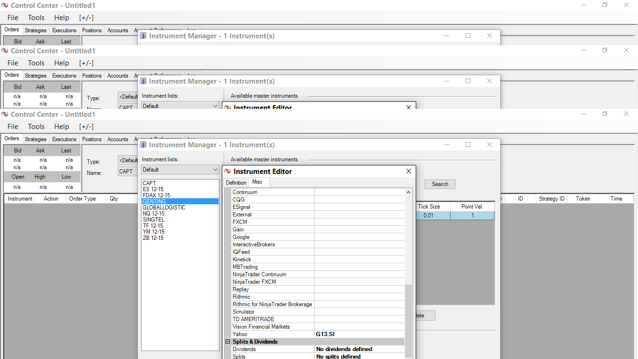638x359 pixels.
Task: Select the Yahoo row label
Action: [240, 334]
